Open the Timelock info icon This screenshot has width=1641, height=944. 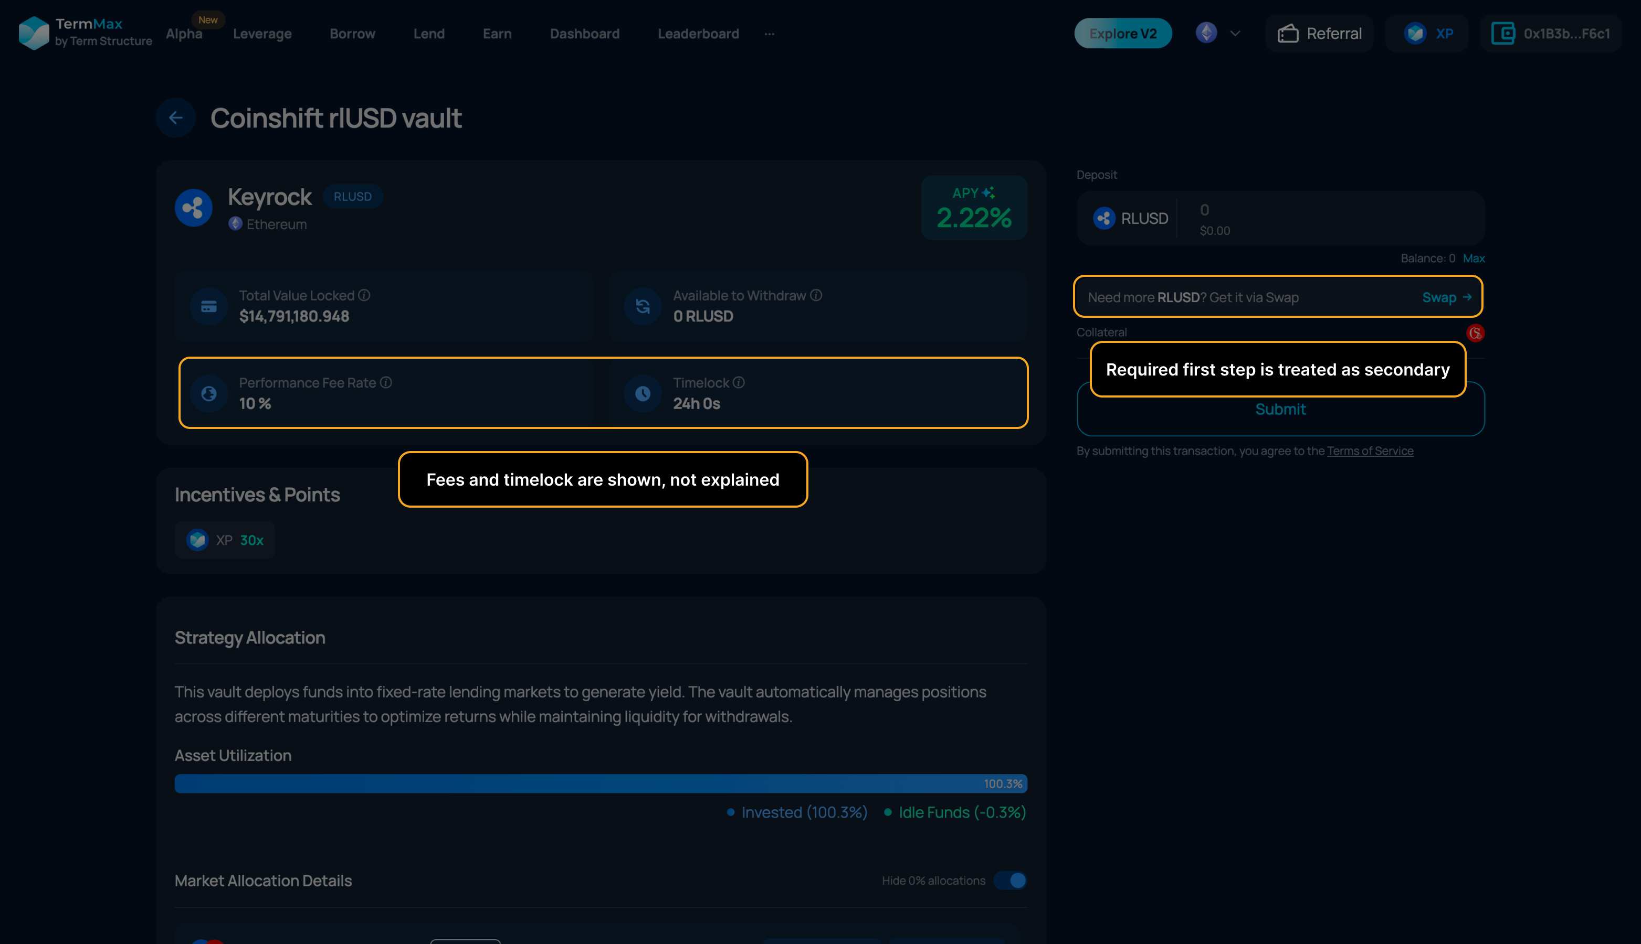(739, 382)
